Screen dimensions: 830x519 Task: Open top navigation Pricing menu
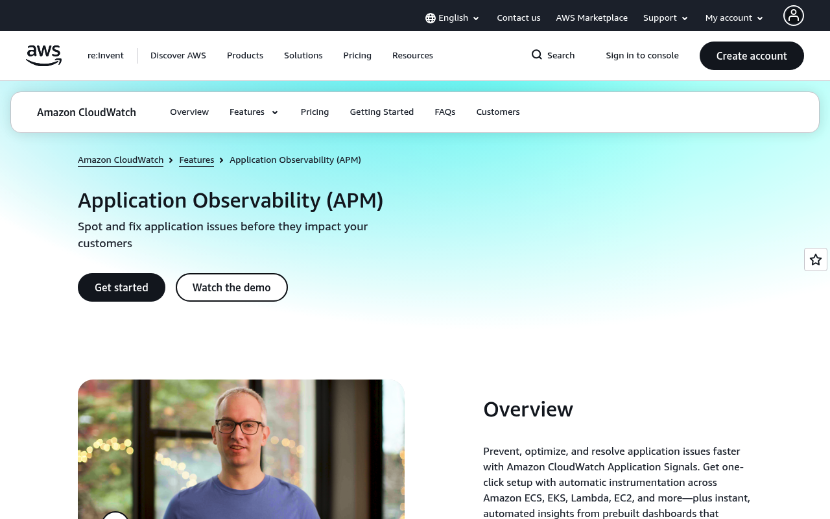(x=357, y=56)
